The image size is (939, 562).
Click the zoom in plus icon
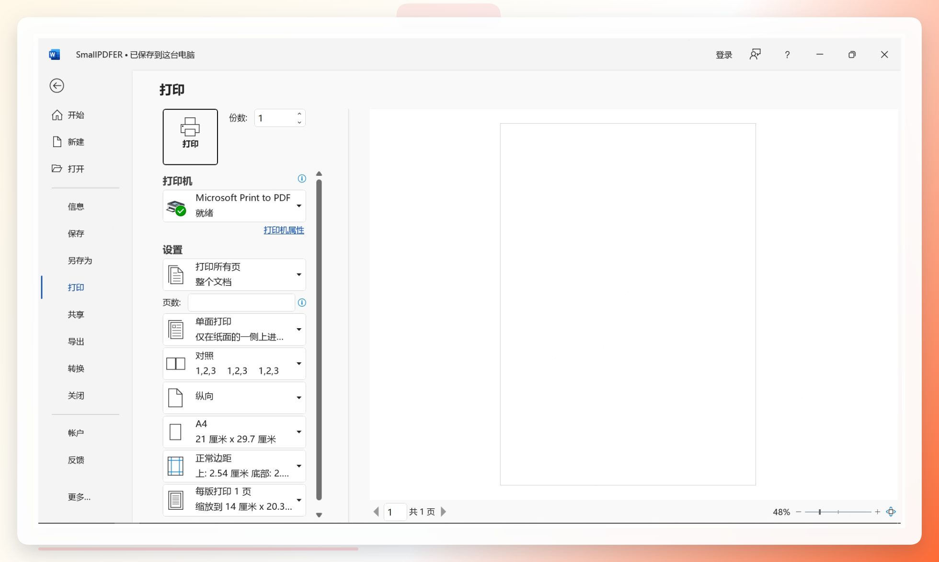[x=877, y=512]
